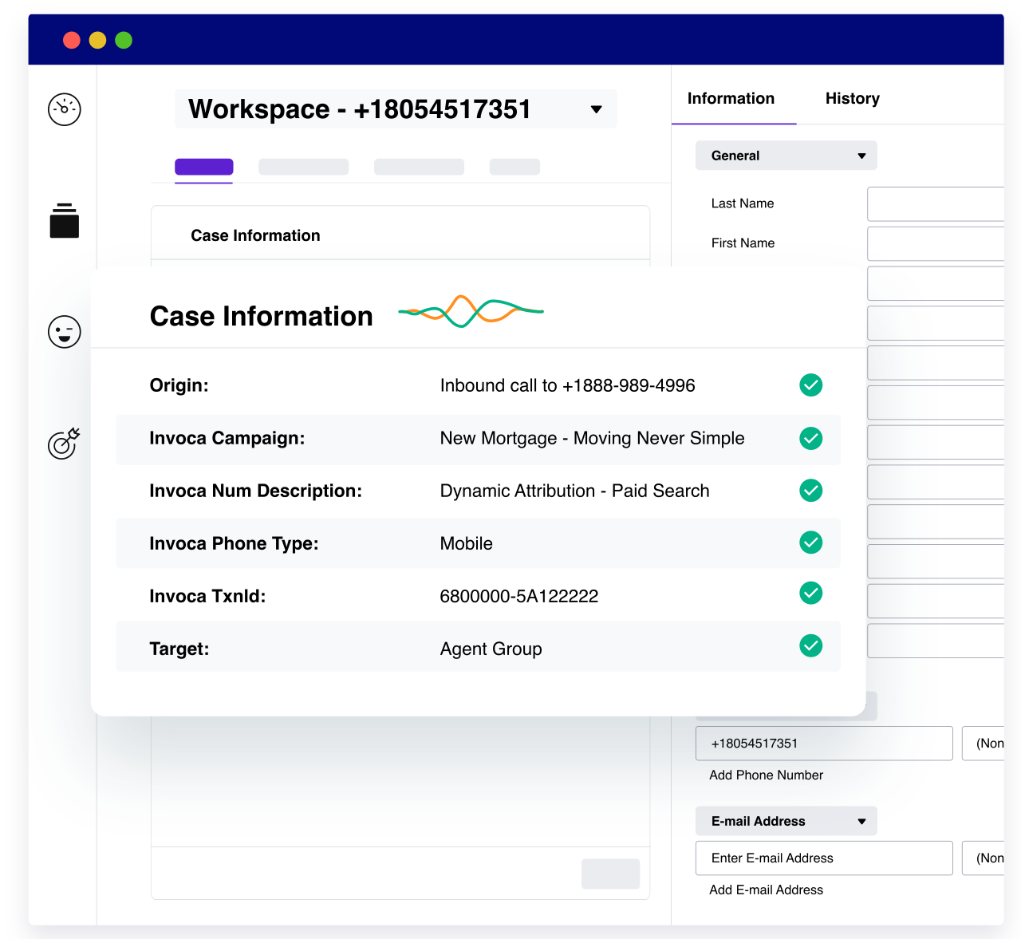
Task: Click the 'Invoca Campaign:' label
Action: pos(227,438)
